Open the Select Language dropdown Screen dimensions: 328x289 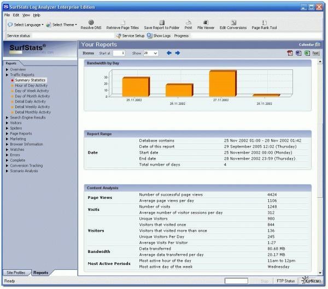click(x=43, y=25)
